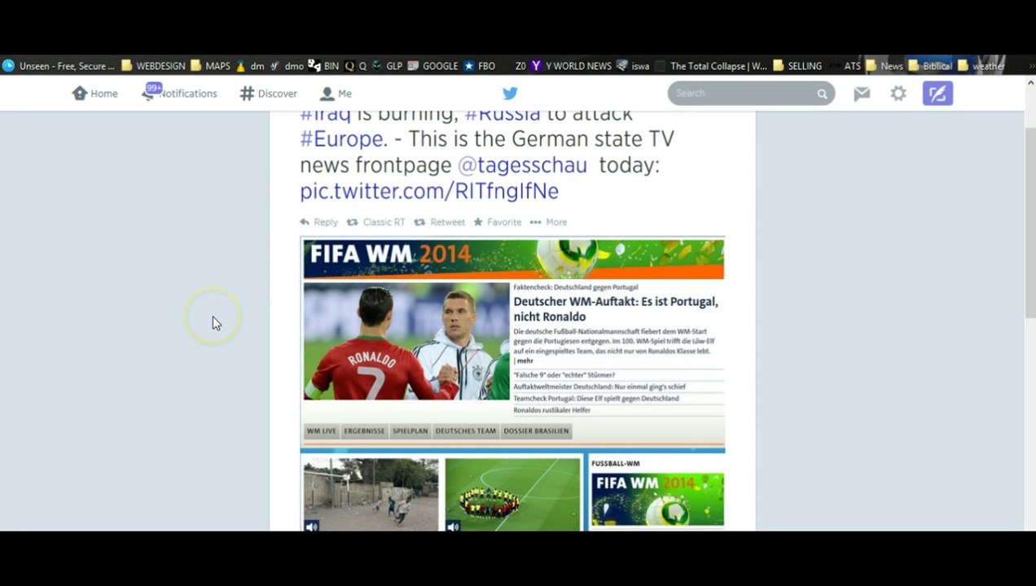Open the GOOGLE bookmark
This screenshot has height=586, width=1036.
pyautogui.click(x=433, y=66)
